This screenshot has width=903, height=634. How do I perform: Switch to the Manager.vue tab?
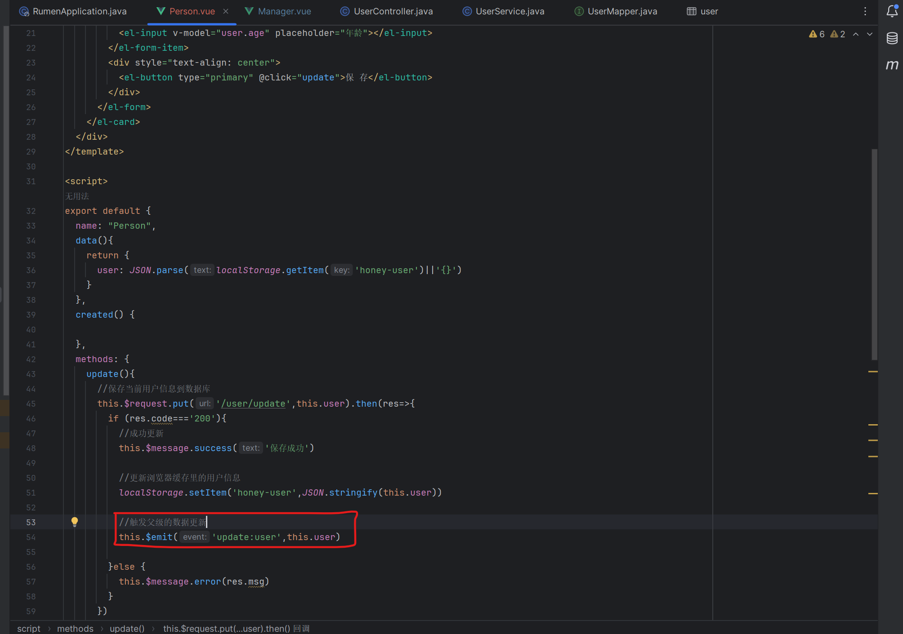[x=284, y=11]
